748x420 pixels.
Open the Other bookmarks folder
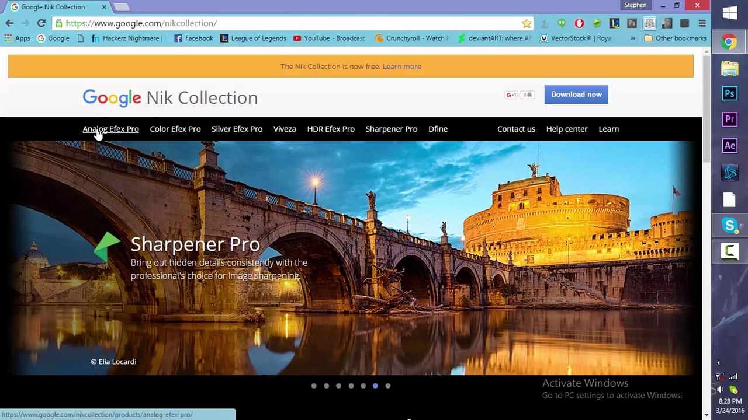675,38
